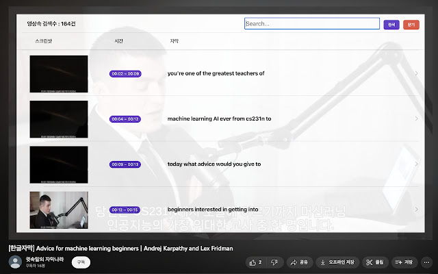Click the purple search (검색) button
The width and height of the screenshot is (438, 274).
tap(391, 24)
